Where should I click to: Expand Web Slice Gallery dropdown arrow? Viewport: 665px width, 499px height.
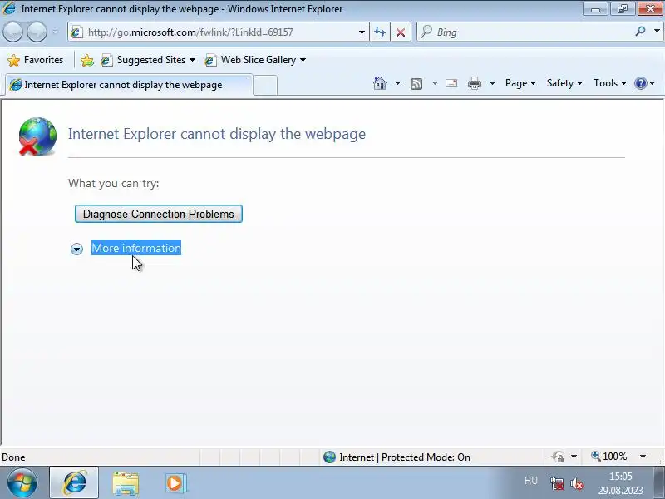coord(303,60)
